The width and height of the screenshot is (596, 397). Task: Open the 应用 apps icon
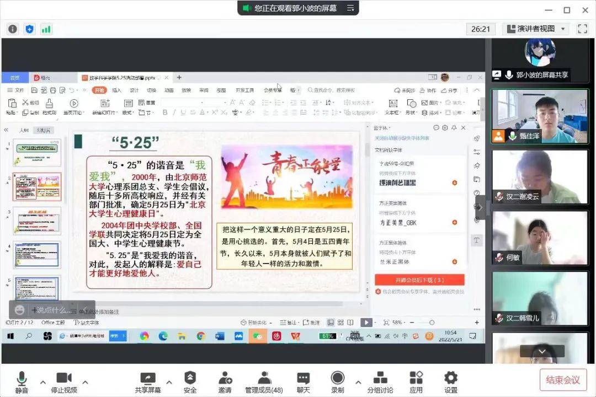[x=416, y=379]
